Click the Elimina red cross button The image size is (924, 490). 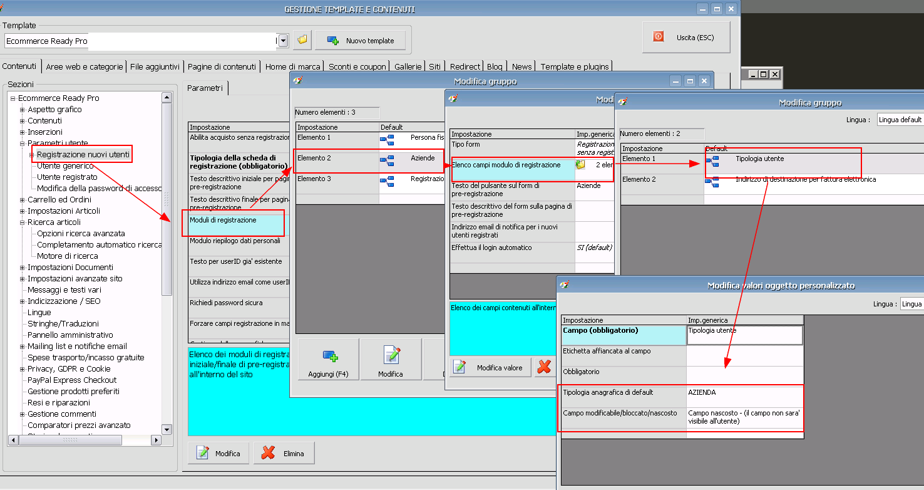pos(284,453)
